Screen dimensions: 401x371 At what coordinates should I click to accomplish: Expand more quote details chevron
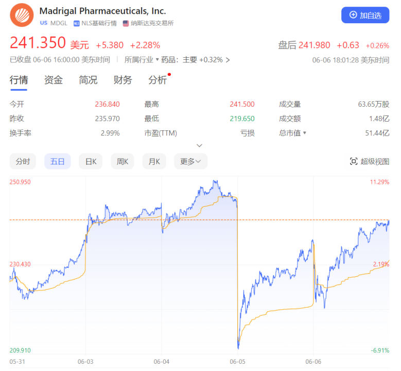pos(199,145)
